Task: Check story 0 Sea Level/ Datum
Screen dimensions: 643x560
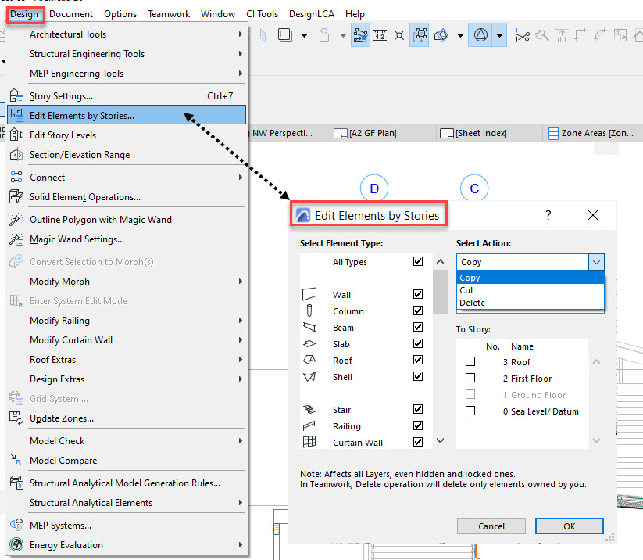Action: (470, 411)
